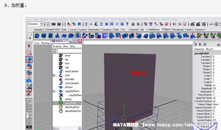
Task: Click the polygon cone shelf icon
Action: point(57,35)
